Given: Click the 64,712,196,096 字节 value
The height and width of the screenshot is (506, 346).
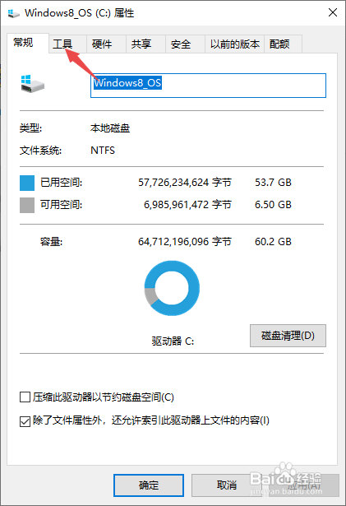Looking at the screenshot, I should coord(185,242).
